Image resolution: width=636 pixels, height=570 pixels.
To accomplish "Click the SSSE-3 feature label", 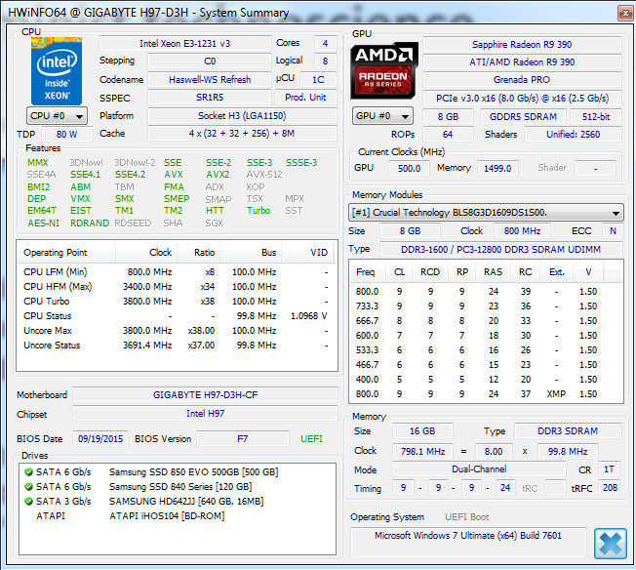I will coord(301,163).
